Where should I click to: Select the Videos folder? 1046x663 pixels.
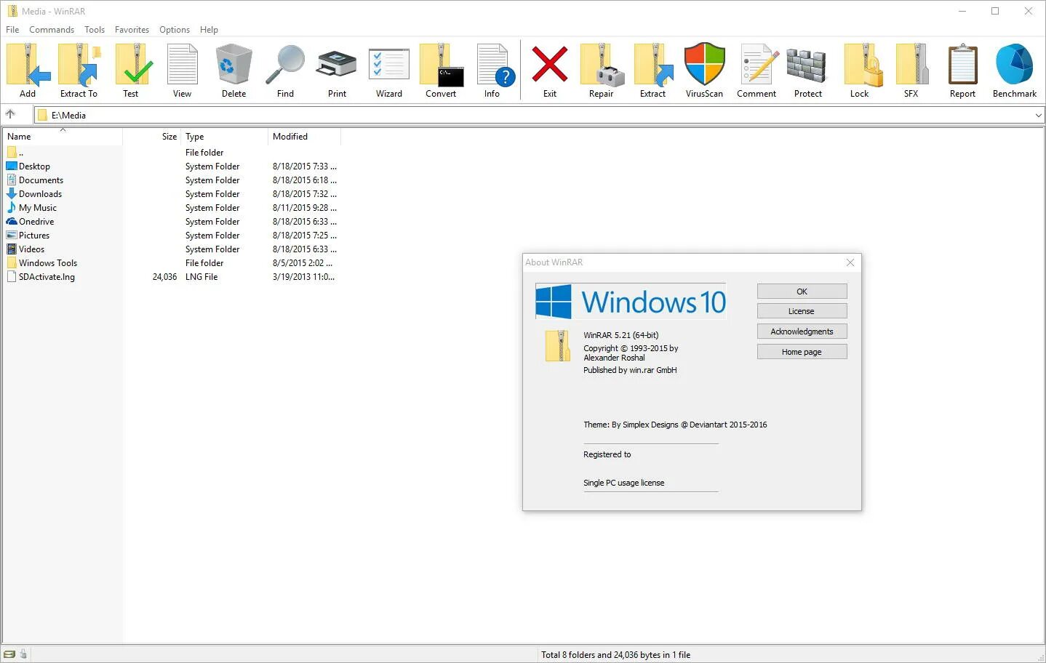(25, 249)
